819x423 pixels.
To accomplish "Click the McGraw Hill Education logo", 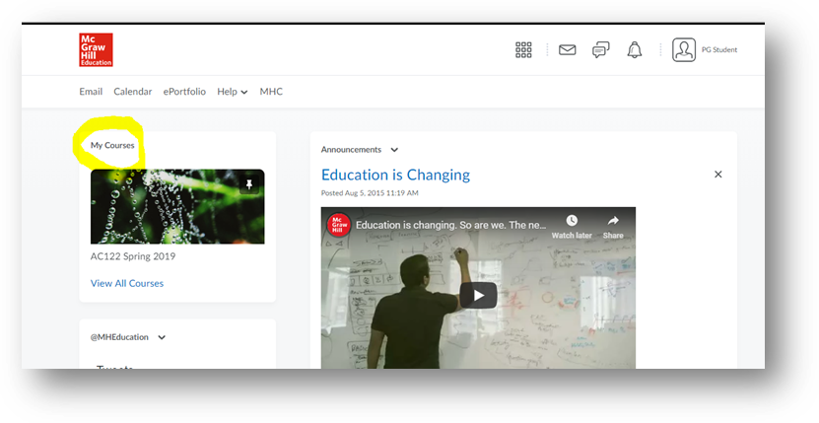I will click(96, 49).
